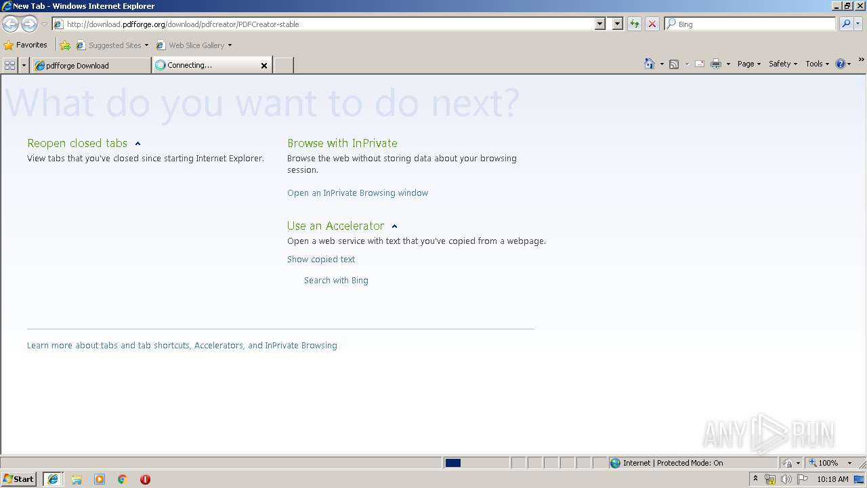Open the Safety menu
This screenshot has width=867, height=488.
[783, 64]
